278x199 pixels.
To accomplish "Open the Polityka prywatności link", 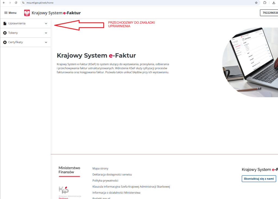I will click(x=105, y=181).
